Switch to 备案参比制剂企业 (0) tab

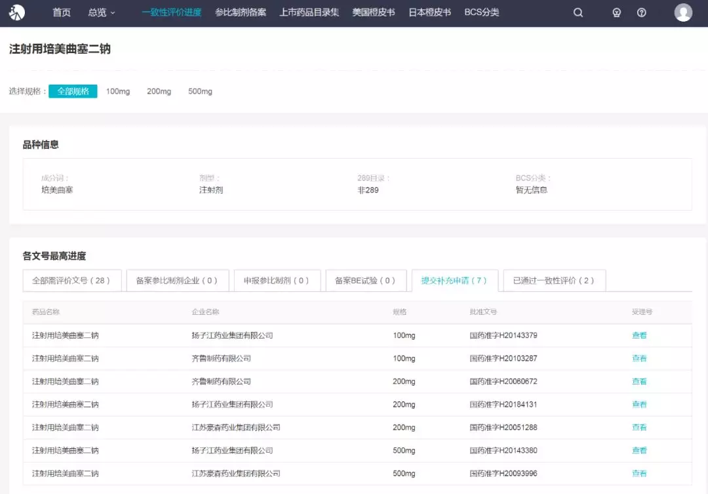click(x=178, y=281)
